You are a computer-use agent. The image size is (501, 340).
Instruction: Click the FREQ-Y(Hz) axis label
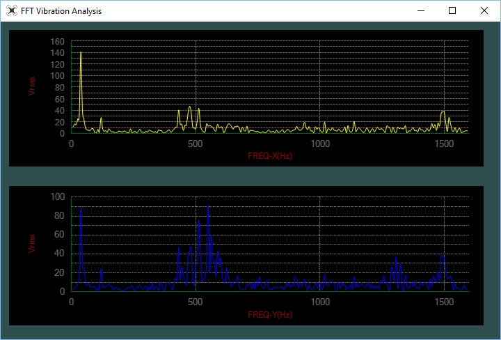[270, 314]
